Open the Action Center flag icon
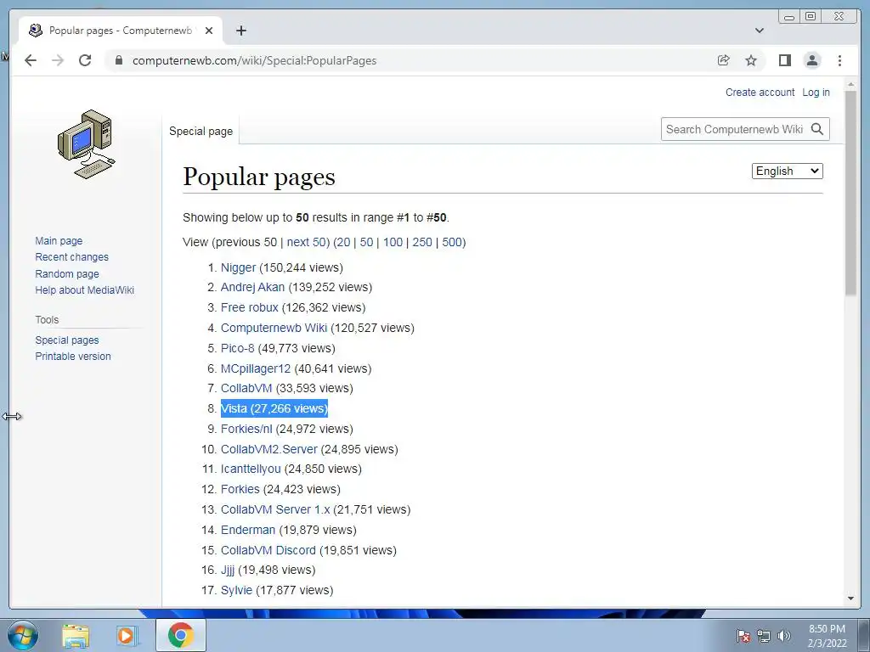The width and height of the screenshot is (870, 652). point(743,636)
